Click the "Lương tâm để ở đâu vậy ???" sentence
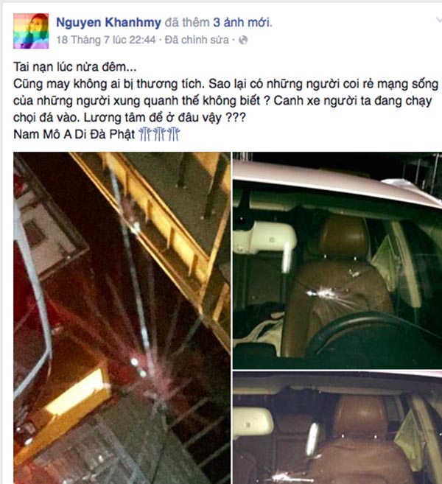442x484 pixels. tap(164, 118)
